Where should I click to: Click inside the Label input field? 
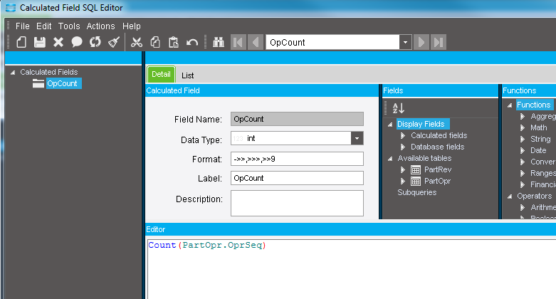[x=297, y=178]
